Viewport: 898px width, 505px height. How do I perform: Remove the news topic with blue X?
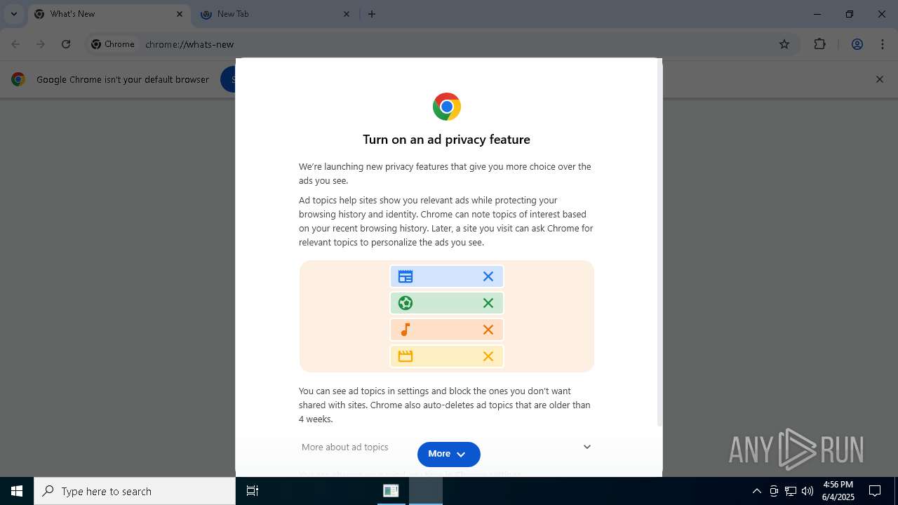(x=488, y=276)
